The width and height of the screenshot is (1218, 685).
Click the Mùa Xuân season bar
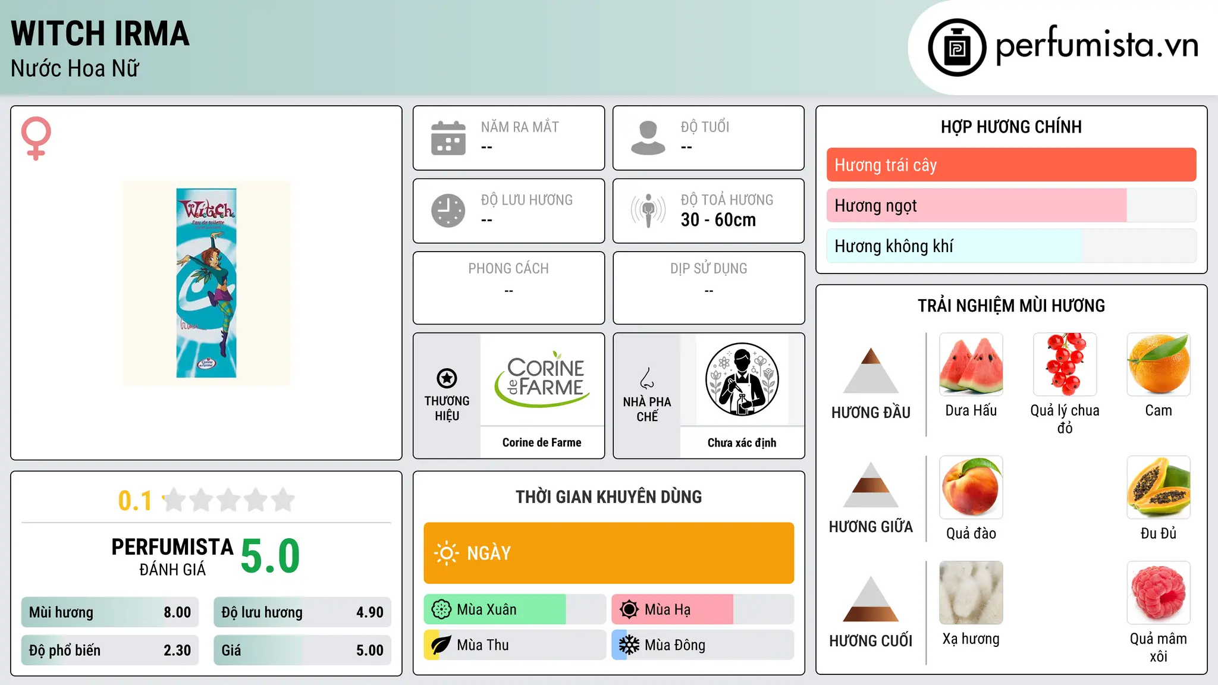tap(514, 609)
